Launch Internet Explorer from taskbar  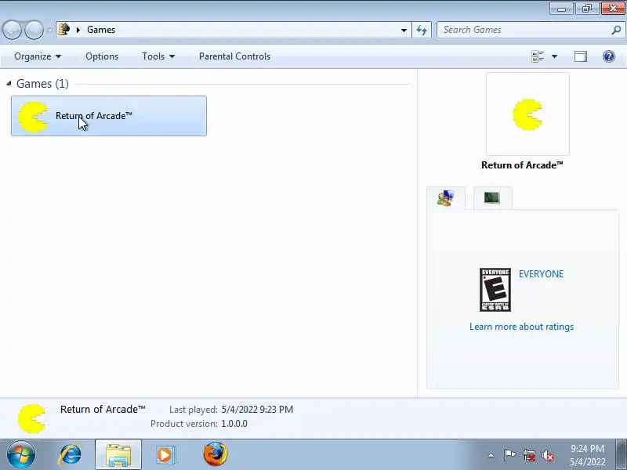71,455
